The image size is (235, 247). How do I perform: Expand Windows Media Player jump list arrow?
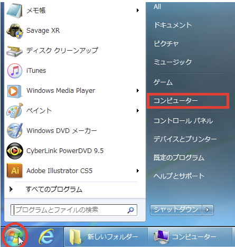click(138, 91)
